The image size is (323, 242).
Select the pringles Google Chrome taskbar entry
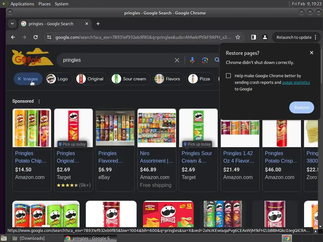point(90,238)
